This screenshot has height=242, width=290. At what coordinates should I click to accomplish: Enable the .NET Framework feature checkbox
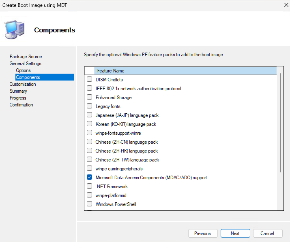(90, 187)
